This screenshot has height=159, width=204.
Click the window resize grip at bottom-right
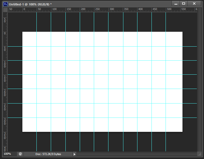[199, 154]
